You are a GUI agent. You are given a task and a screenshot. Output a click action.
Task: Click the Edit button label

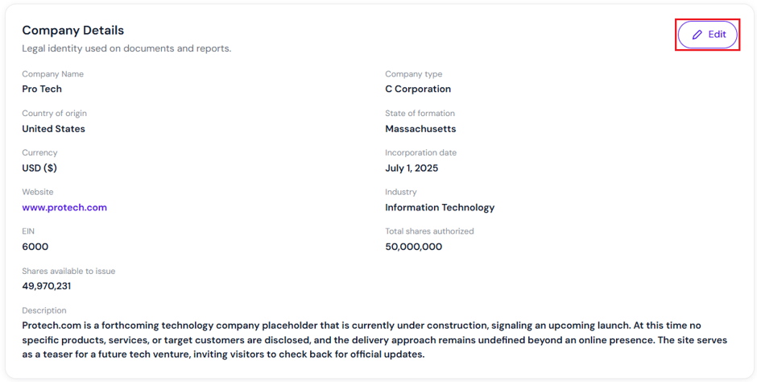[717, 35]
